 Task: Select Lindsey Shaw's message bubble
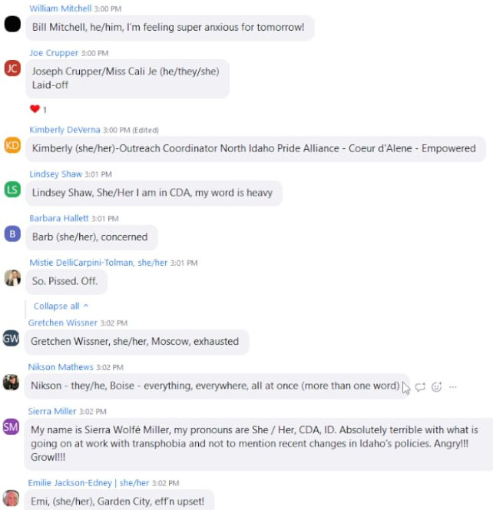[x=154, y=193]
